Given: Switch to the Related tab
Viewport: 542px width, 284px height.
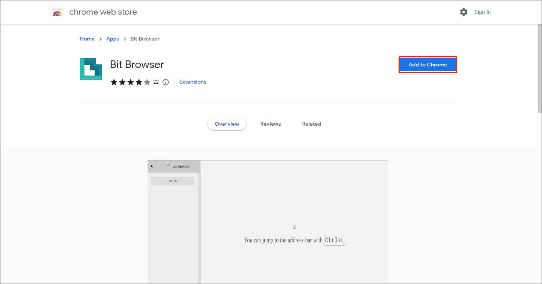Looking at the screenshot, I should tap(312, 124).
